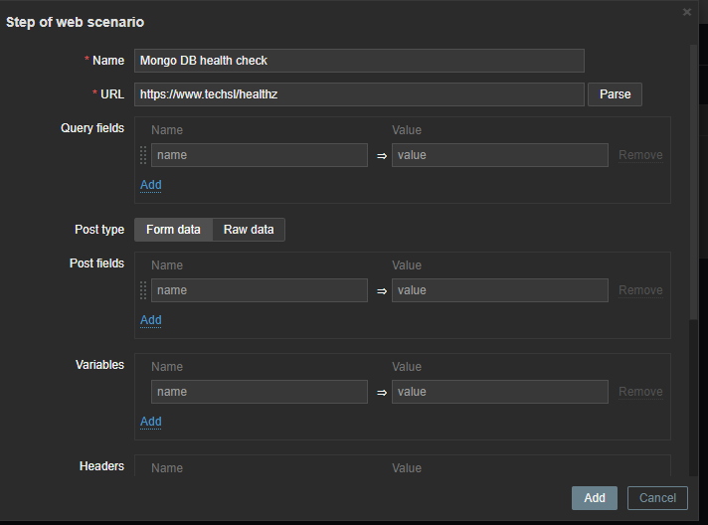Switch post type to Raw data

tap(249, 230)
